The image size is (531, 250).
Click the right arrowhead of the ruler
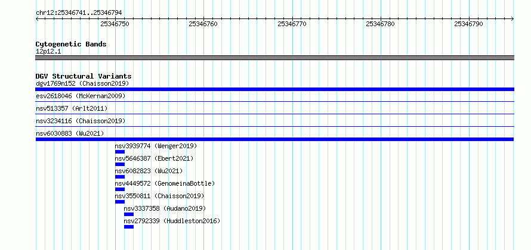pos(513,19)
